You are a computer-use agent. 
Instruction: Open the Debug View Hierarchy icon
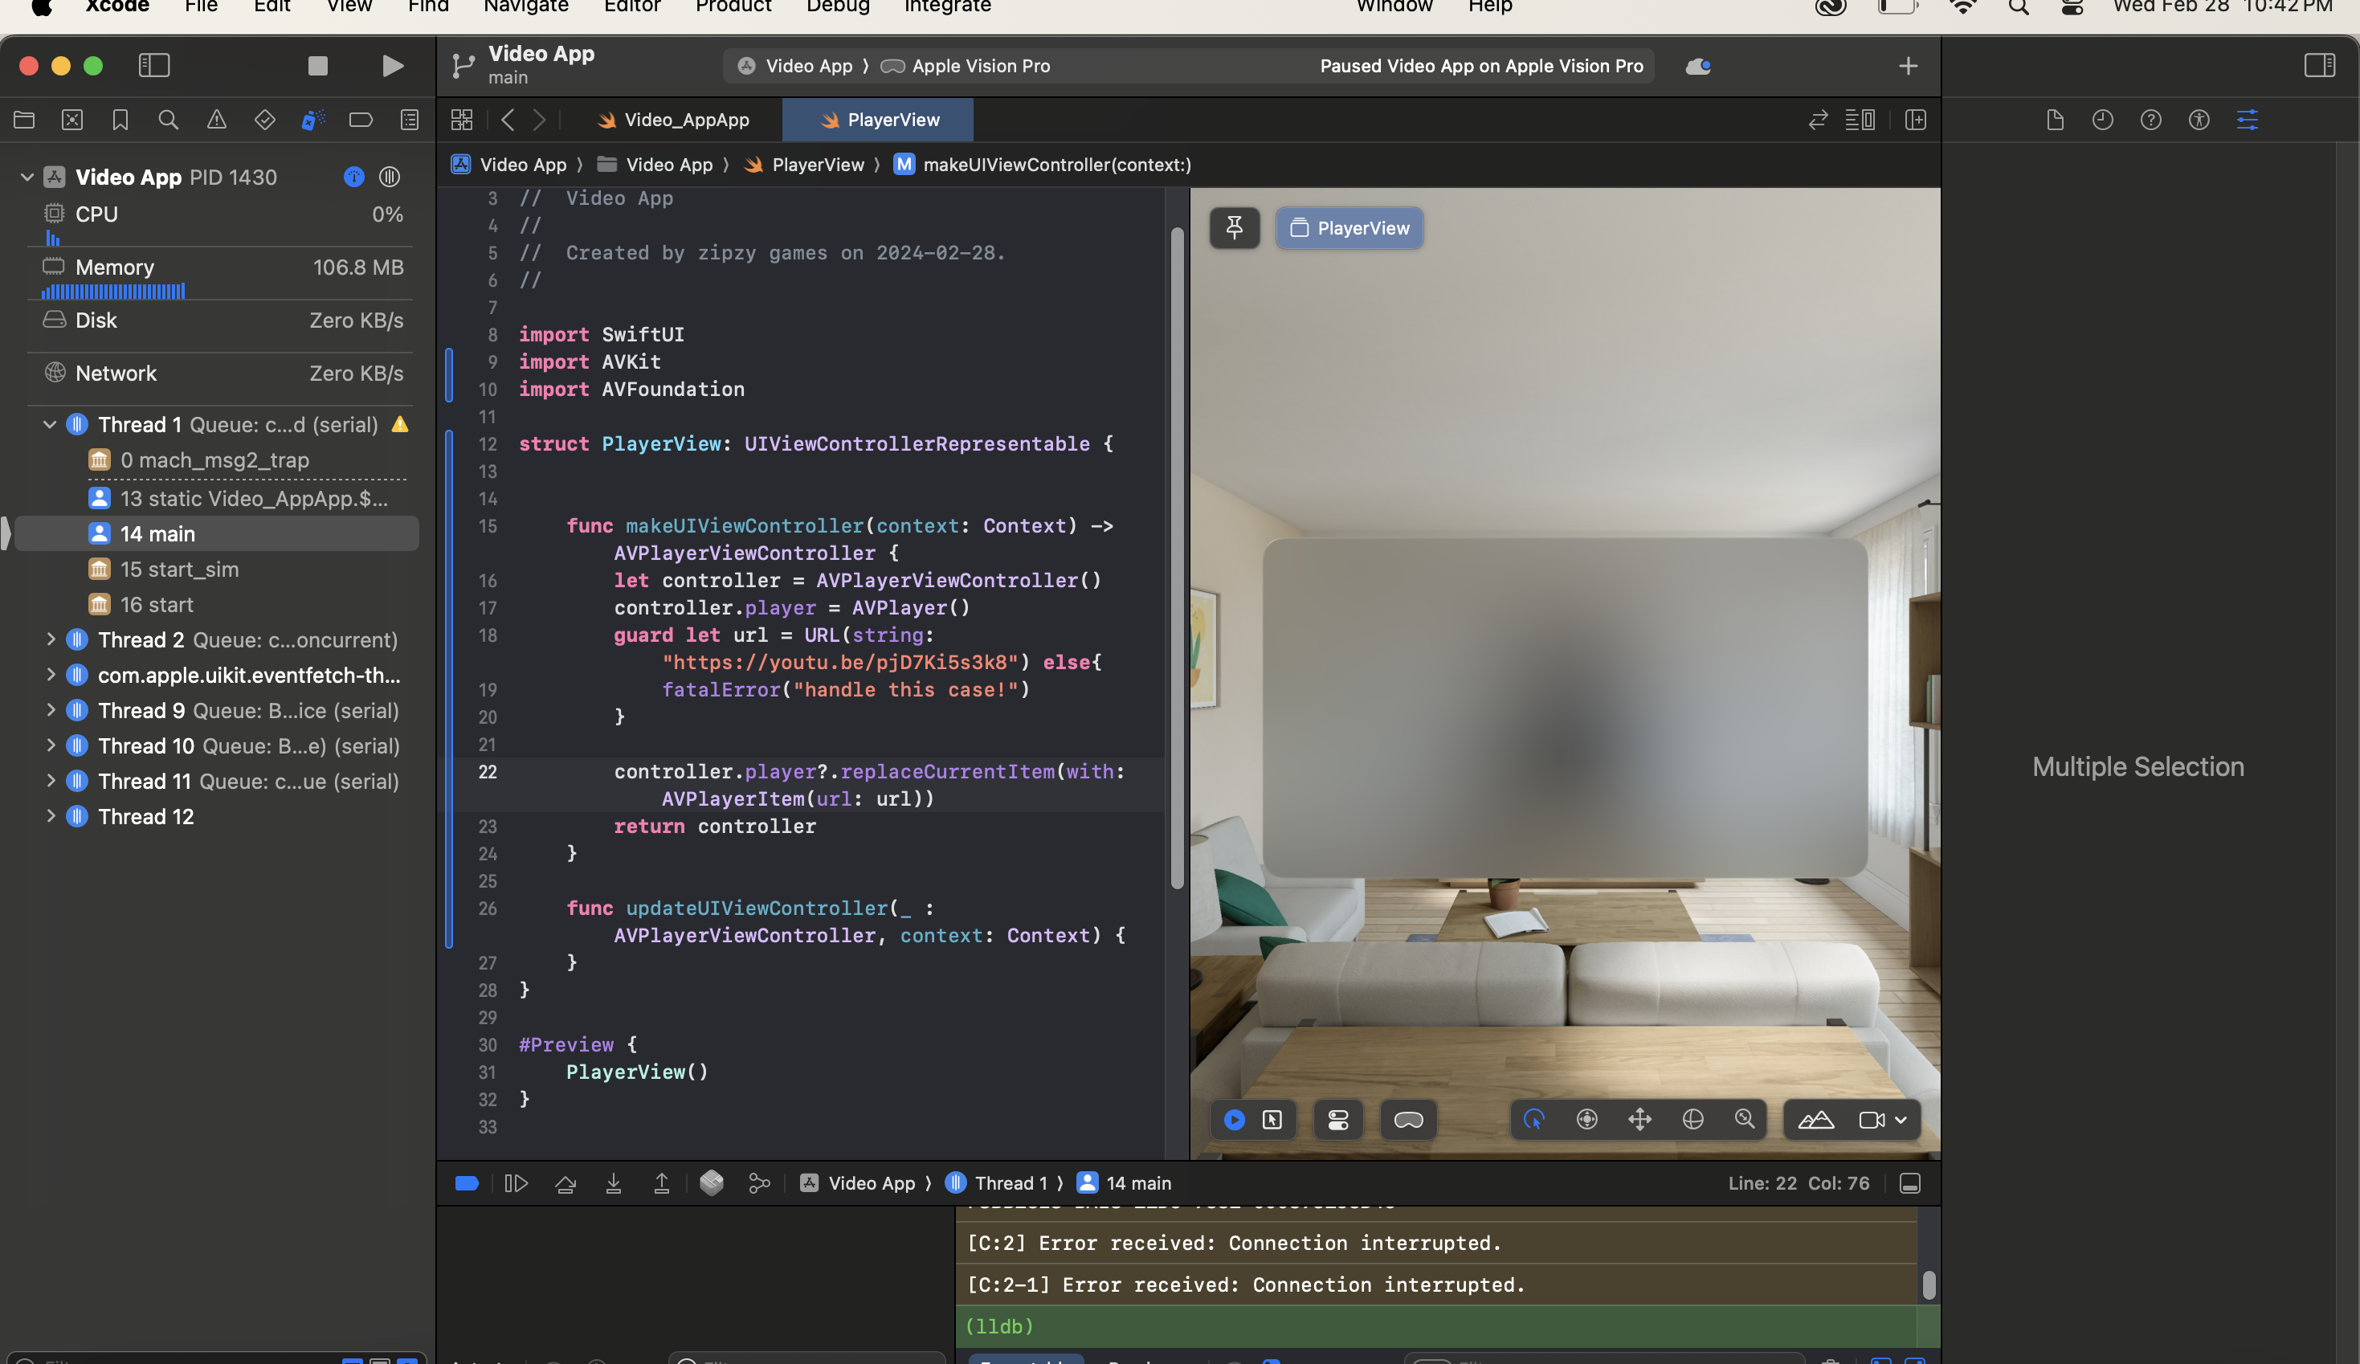711,1183
